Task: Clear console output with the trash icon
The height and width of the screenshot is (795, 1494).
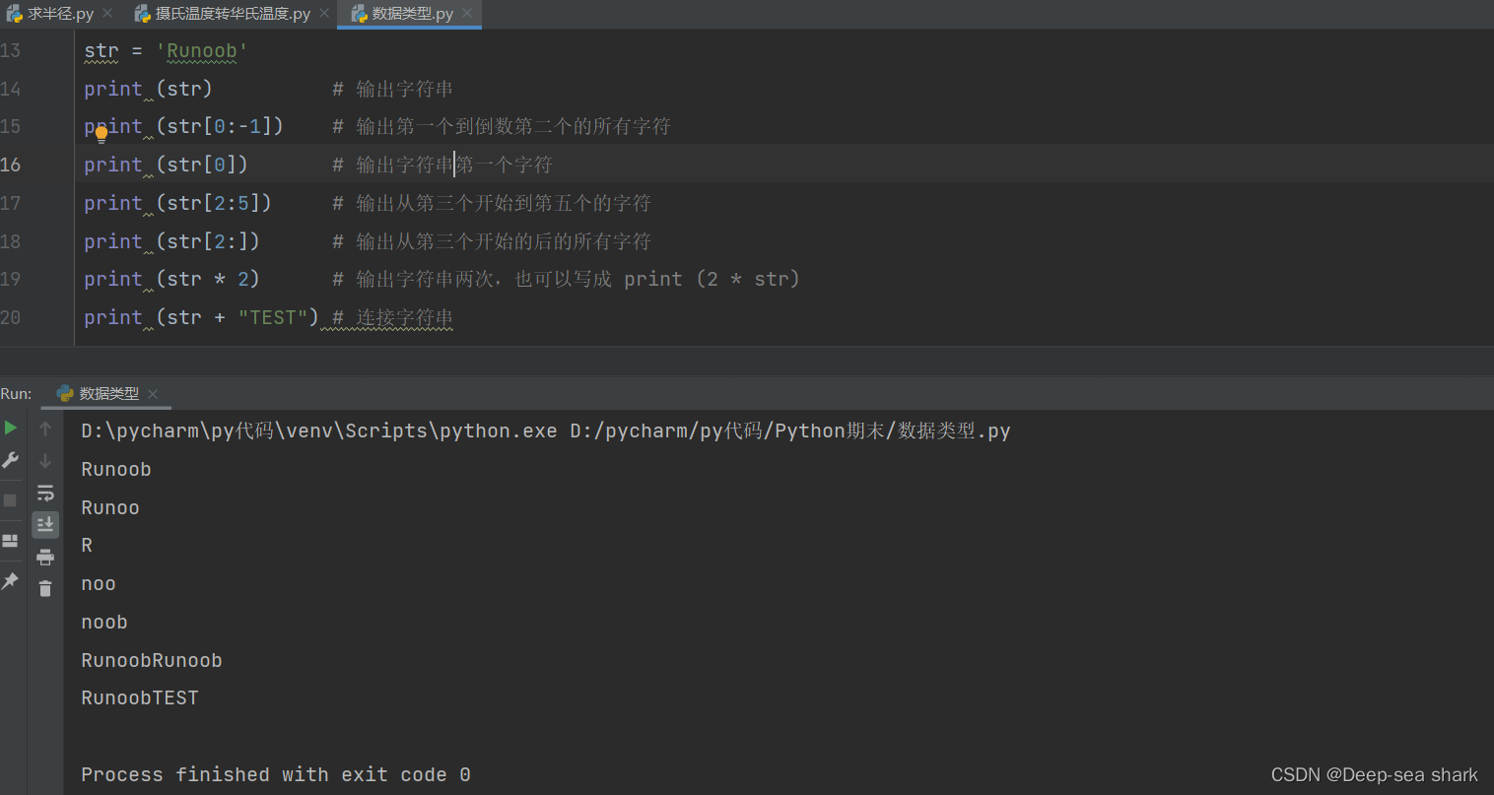Action: pos(45,587)
